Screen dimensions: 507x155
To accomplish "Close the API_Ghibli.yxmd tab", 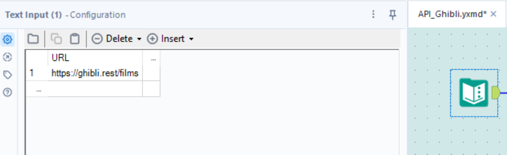I will pos(493,14).
